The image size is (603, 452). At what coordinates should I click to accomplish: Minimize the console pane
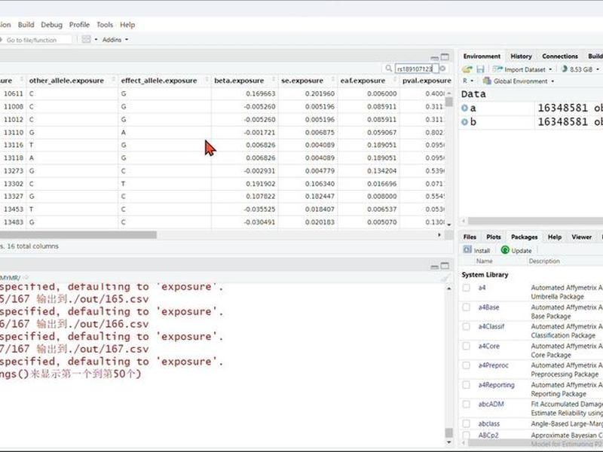pos(435,267)
